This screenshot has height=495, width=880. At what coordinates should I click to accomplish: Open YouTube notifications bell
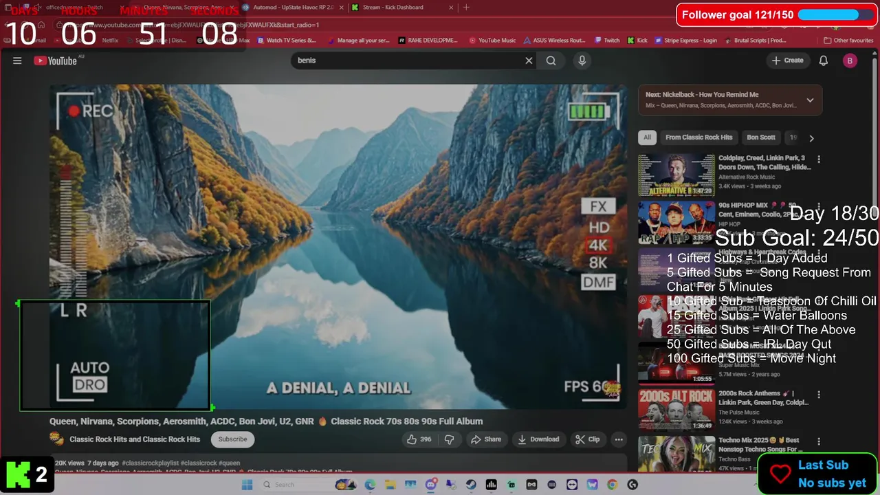tap(823, 60)
